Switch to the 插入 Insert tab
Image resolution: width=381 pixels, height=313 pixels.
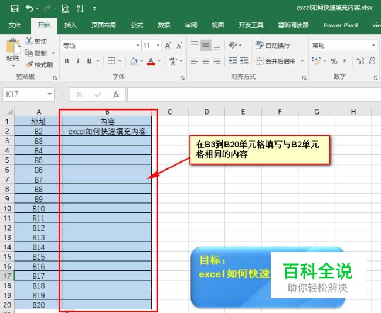click(71, 25)
